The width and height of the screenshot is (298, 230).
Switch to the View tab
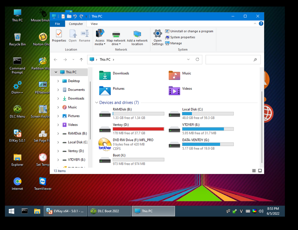point(94,24)
